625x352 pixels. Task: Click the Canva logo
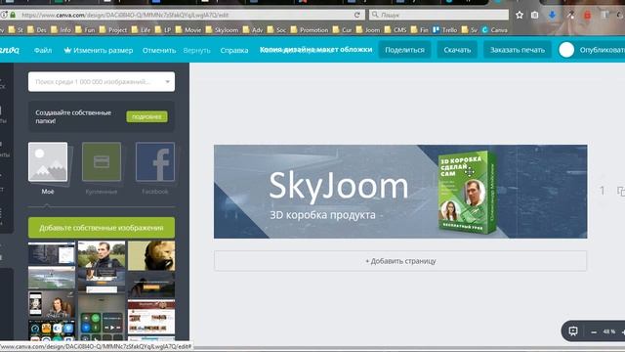pyautogui.click(x=10, y=50)
